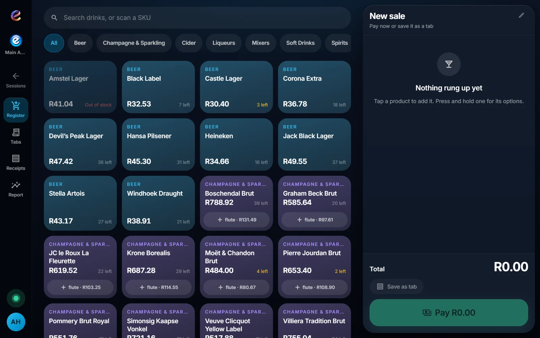
Task: Add a Krone Borealis flute at R114.55
Action: 158,287
